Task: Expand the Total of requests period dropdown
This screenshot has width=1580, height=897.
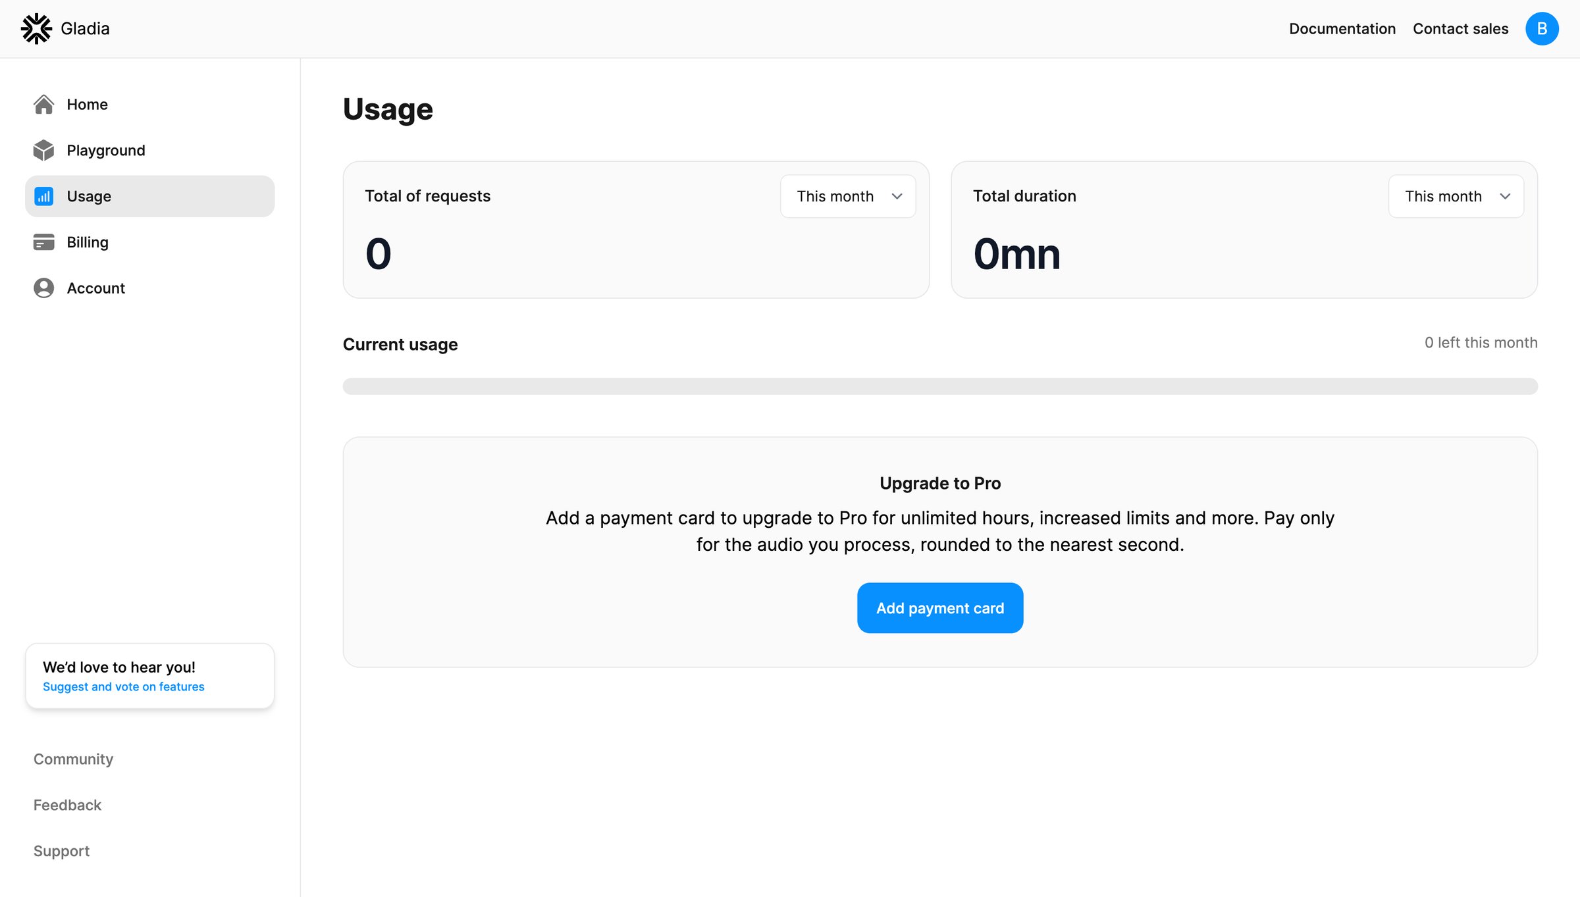Action: tap(848, 196)
